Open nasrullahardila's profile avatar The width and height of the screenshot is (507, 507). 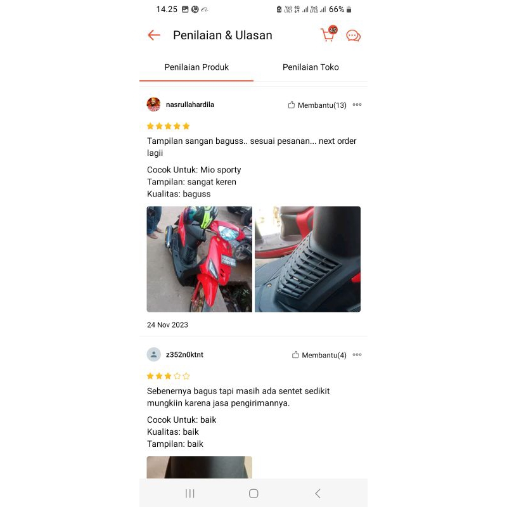tap(153, 105)
